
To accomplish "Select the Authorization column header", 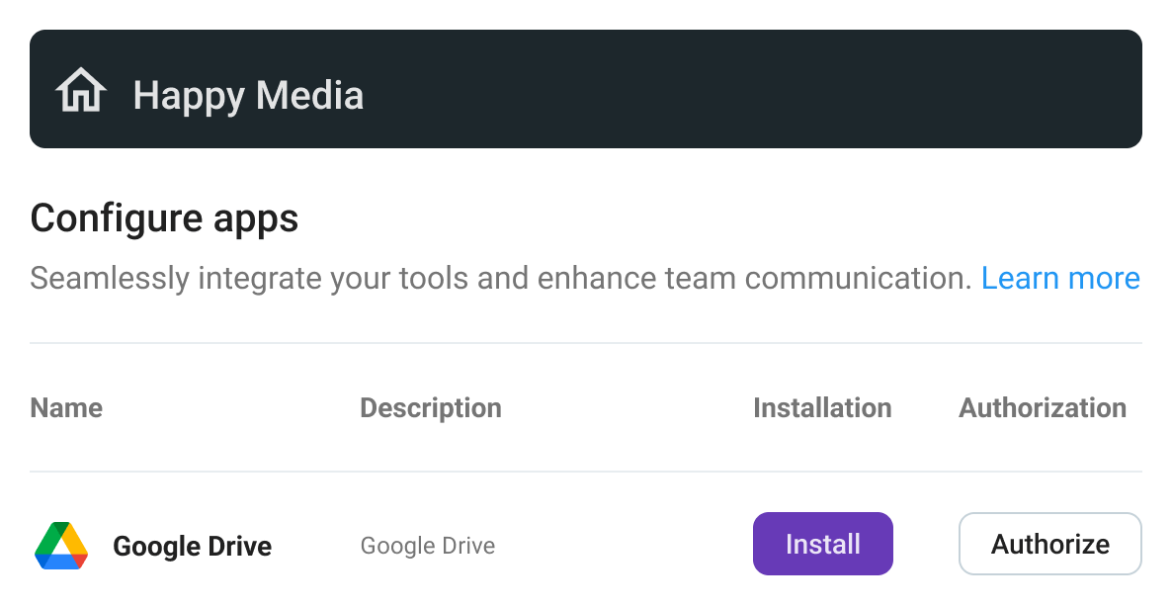I will 1043,408.
